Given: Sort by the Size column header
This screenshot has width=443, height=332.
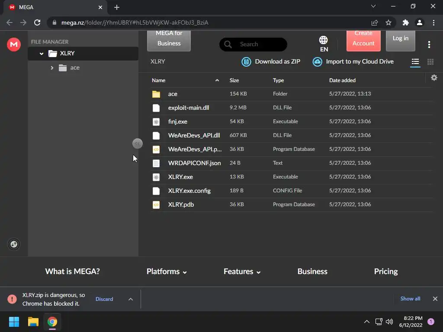Looking at the screenshot, I should (234, 80).
